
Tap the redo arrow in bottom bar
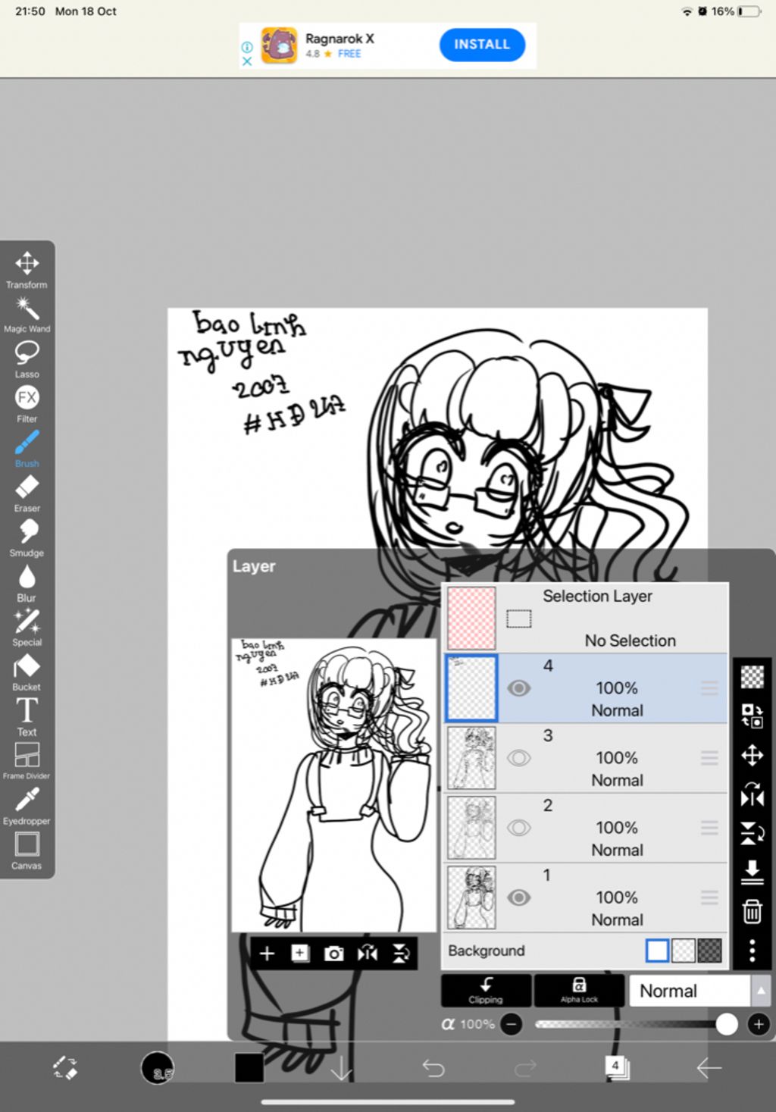click(525, 1068)
